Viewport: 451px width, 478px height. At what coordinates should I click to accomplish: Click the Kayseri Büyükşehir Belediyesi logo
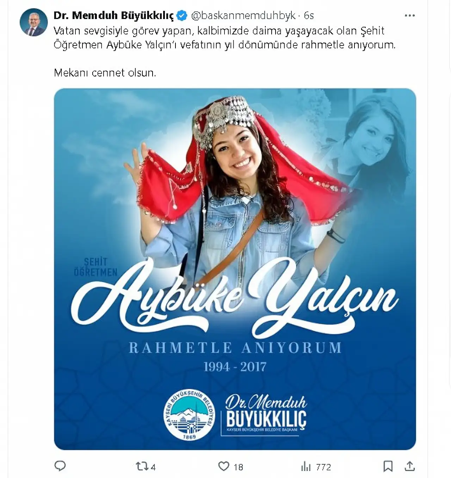[x=189, y=416]
